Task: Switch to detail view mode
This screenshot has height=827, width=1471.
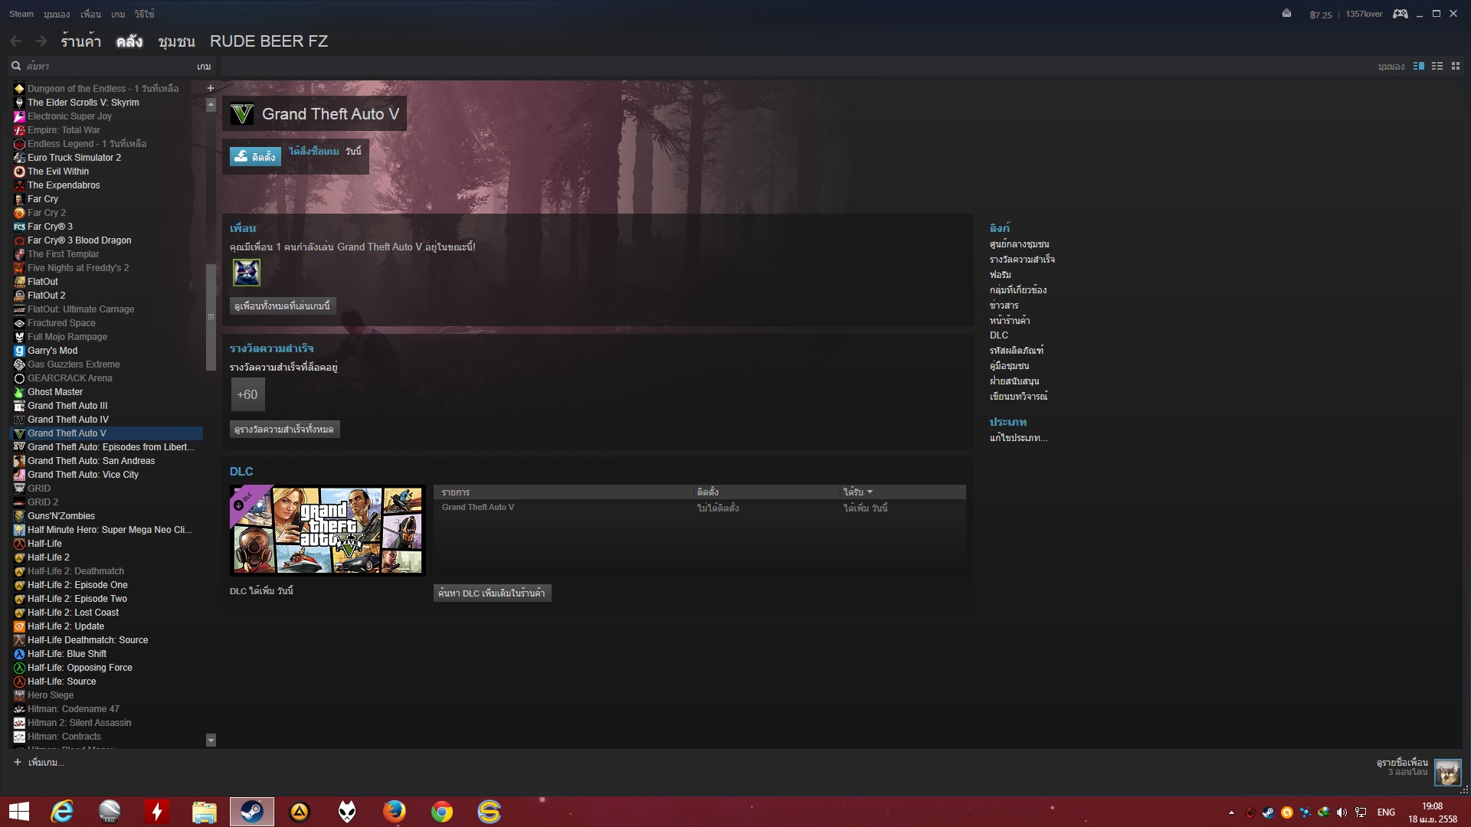Action: click(1418, 67)
